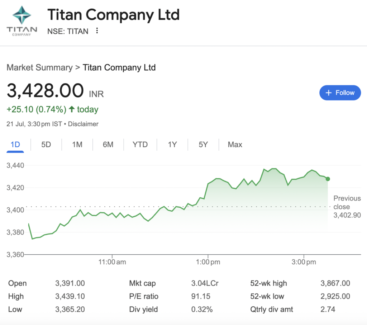Click the green end-point dot on chart
367x325 pixels.
[x=328, y=179]
